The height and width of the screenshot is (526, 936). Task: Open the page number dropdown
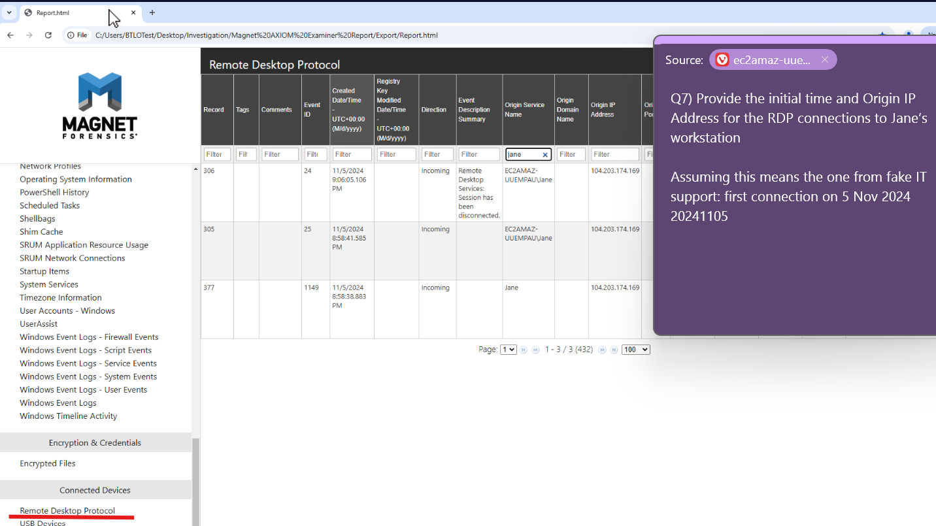point(508,350)
